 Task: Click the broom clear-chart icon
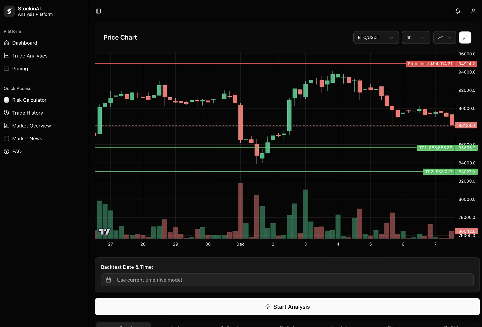point(465,37)
